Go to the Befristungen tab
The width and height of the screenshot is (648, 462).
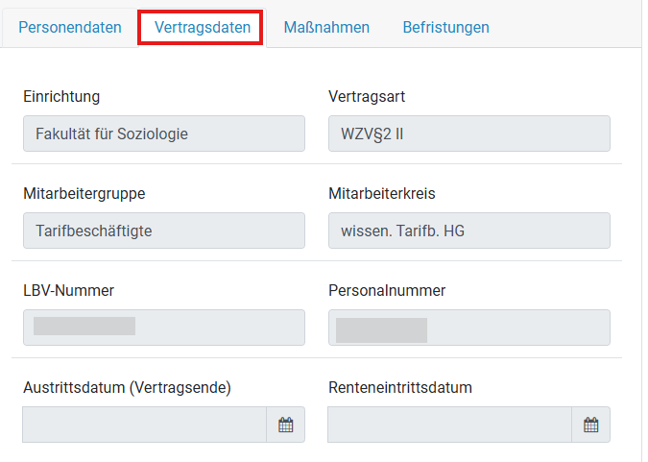pos(445,28)
